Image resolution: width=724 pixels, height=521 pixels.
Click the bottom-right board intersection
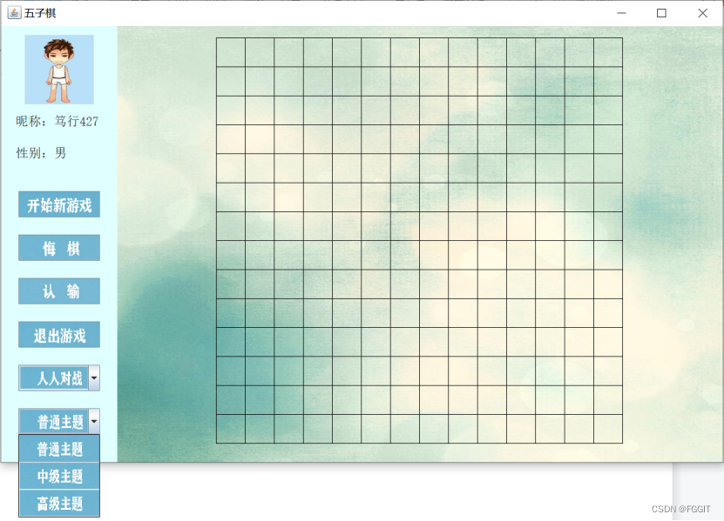pos(622,444)
